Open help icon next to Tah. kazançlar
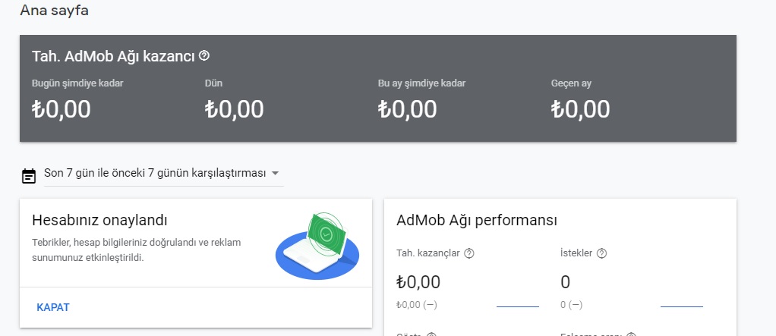The width and height of the screenshot is (776, 336). tap(470, 253)
